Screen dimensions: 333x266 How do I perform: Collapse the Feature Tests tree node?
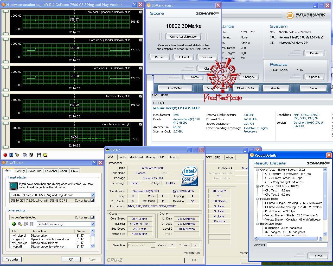(257, 199)
